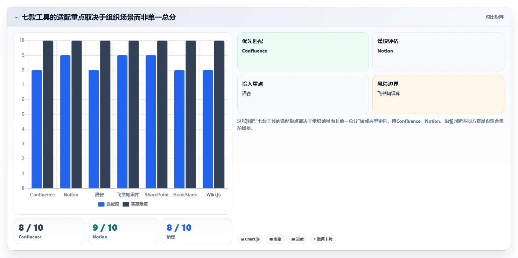Open the 谨慎评估 card

[x=438, y=52]
